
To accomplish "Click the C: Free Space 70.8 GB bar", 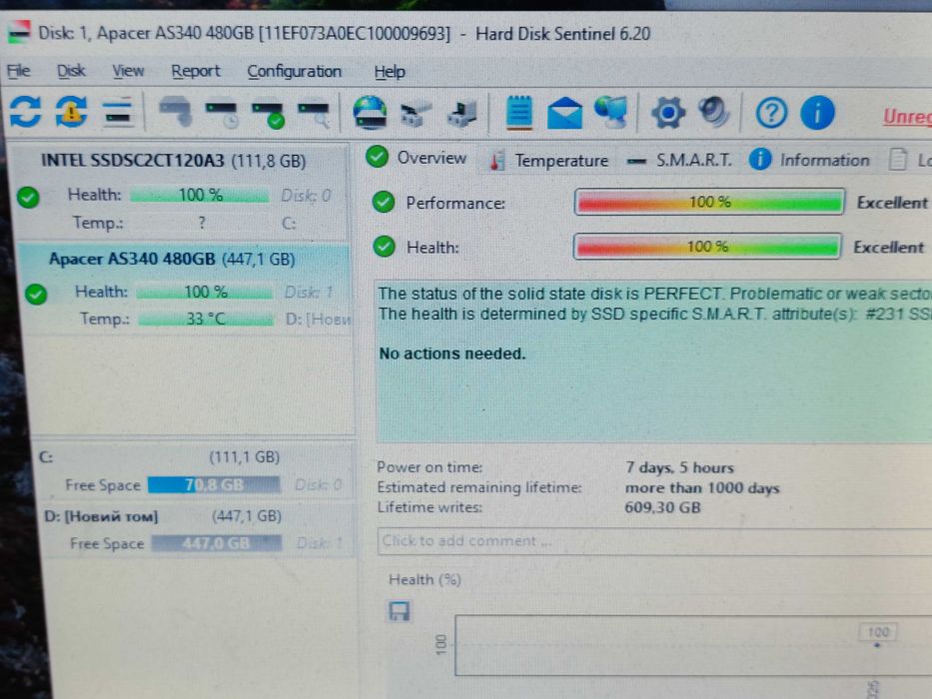I will tap(214, 485).
